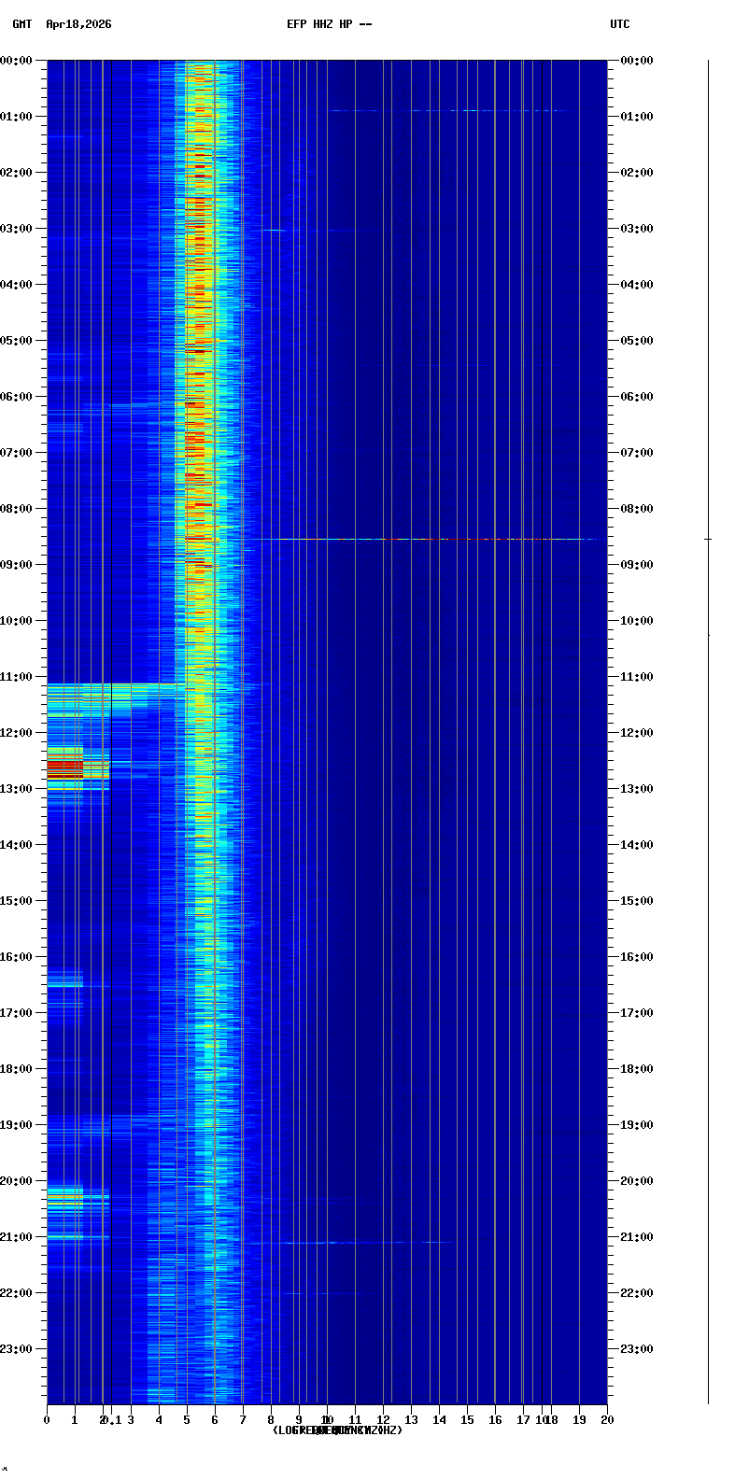Pick the 13:00 marker on the right axis
Image resolution: width=749 pixels, height=1479 pixels.
(x=636, y=789)
